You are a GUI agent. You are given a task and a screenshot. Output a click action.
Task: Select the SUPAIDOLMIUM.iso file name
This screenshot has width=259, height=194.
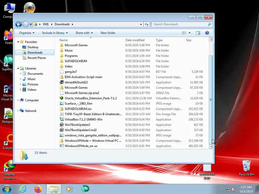(78, 109)
